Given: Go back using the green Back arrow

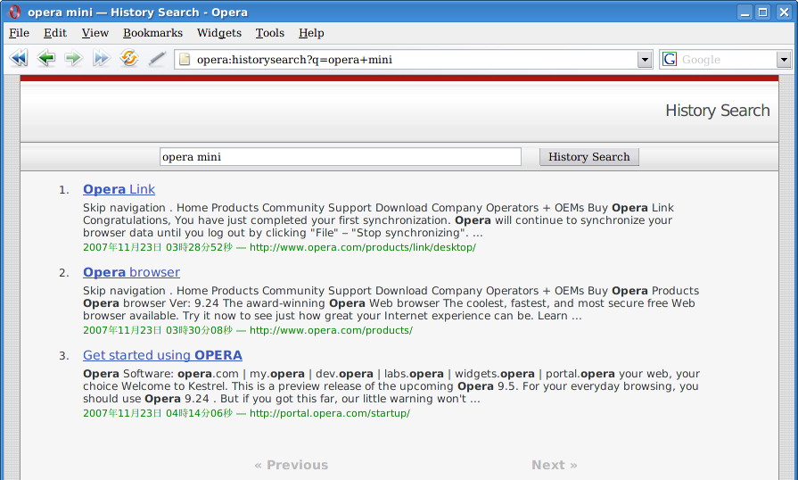Looking at the screenshot, I should (45, 59).
